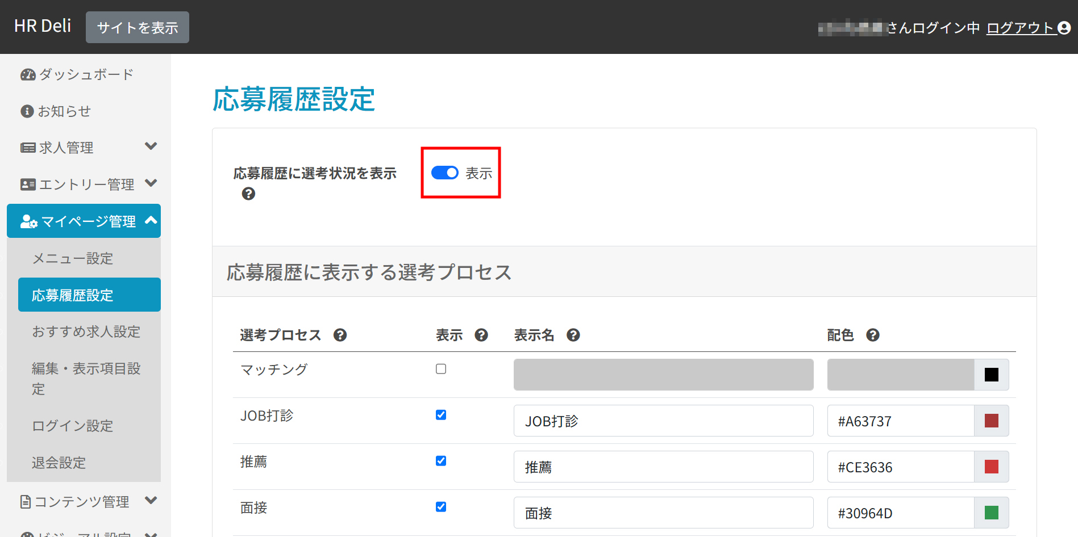Click the 面接 display name field
The height and width of the screenshot is (537, 1078).
(x=664, y=513)
